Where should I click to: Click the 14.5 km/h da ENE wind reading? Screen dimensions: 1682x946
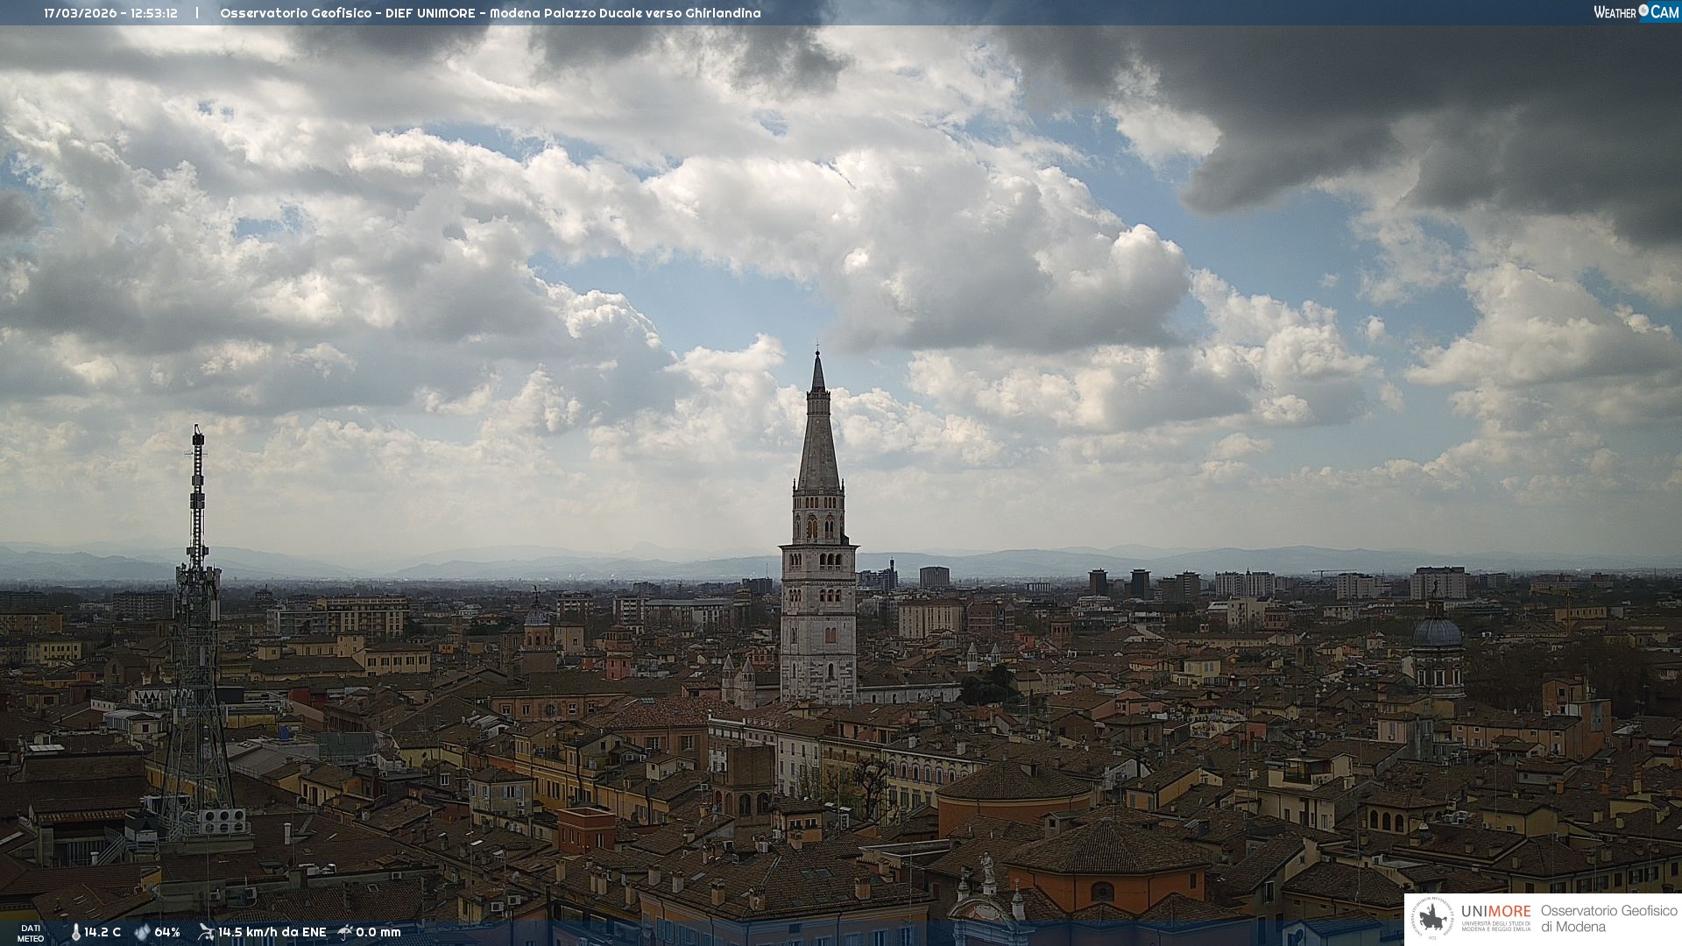click(x=272, y=932)
